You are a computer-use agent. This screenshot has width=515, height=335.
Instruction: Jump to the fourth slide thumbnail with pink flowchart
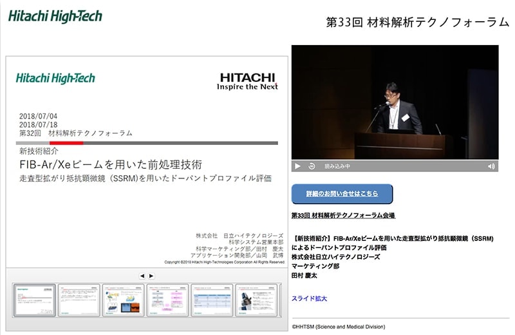tap(167, 300)
